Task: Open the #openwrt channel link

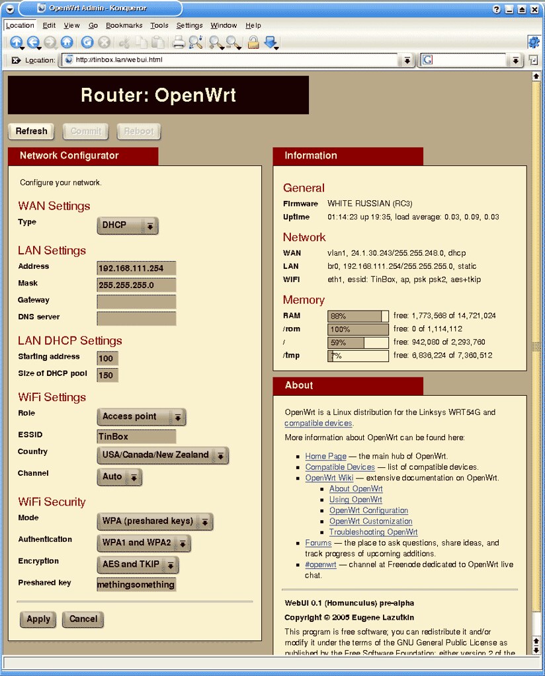Action: [x=321, y=564]
